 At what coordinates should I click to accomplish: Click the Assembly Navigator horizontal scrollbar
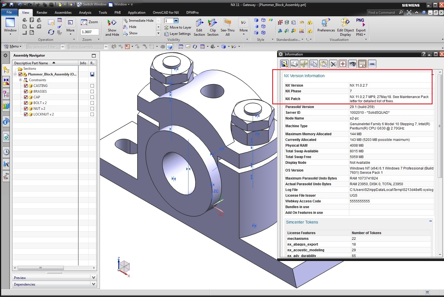tap(41, 268)
